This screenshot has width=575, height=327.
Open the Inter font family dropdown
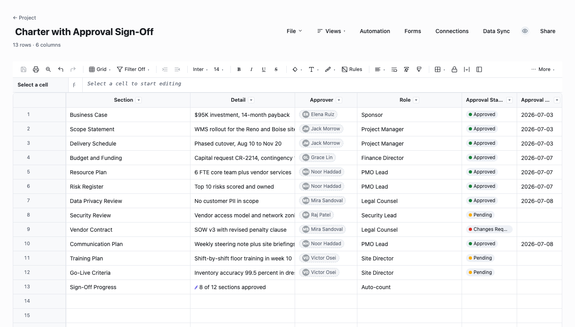pos(200,69)
